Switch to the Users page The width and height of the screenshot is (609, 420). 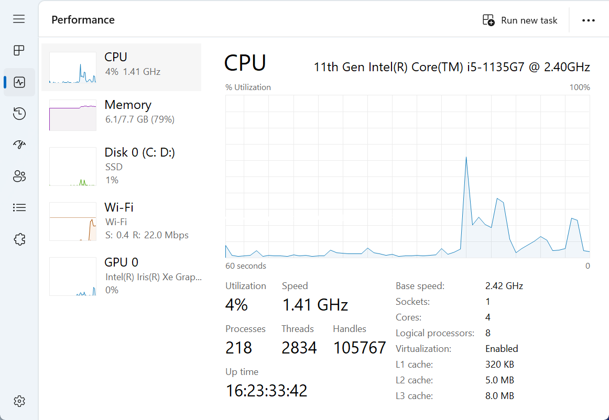pos(19,176)
